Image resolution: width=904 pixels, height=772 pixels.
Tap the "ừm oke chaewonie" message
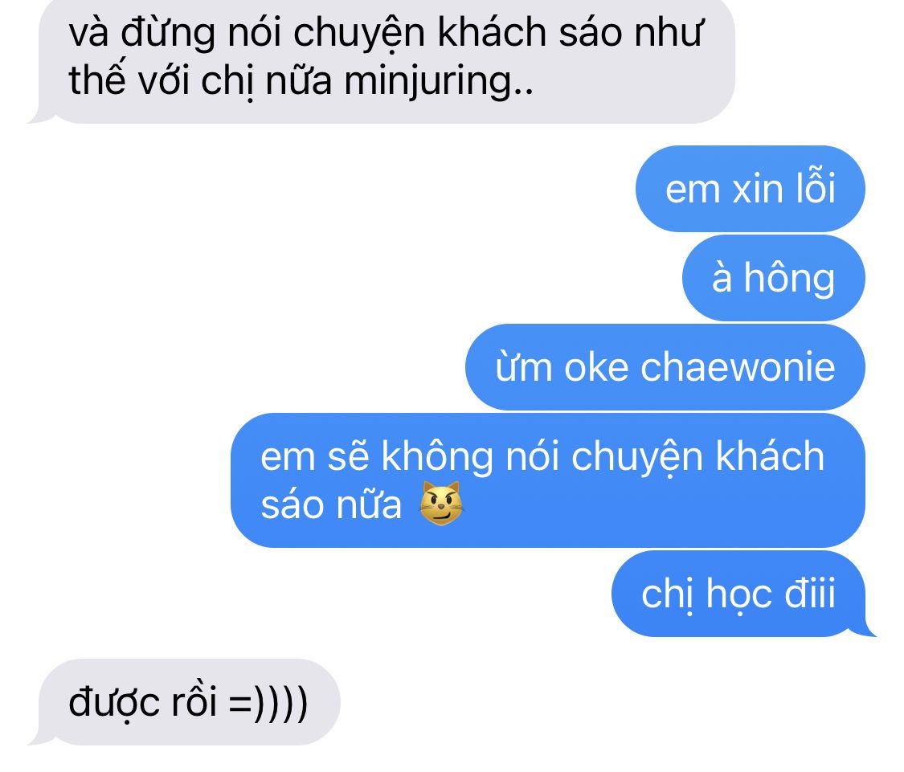click(x=665, y=366)
